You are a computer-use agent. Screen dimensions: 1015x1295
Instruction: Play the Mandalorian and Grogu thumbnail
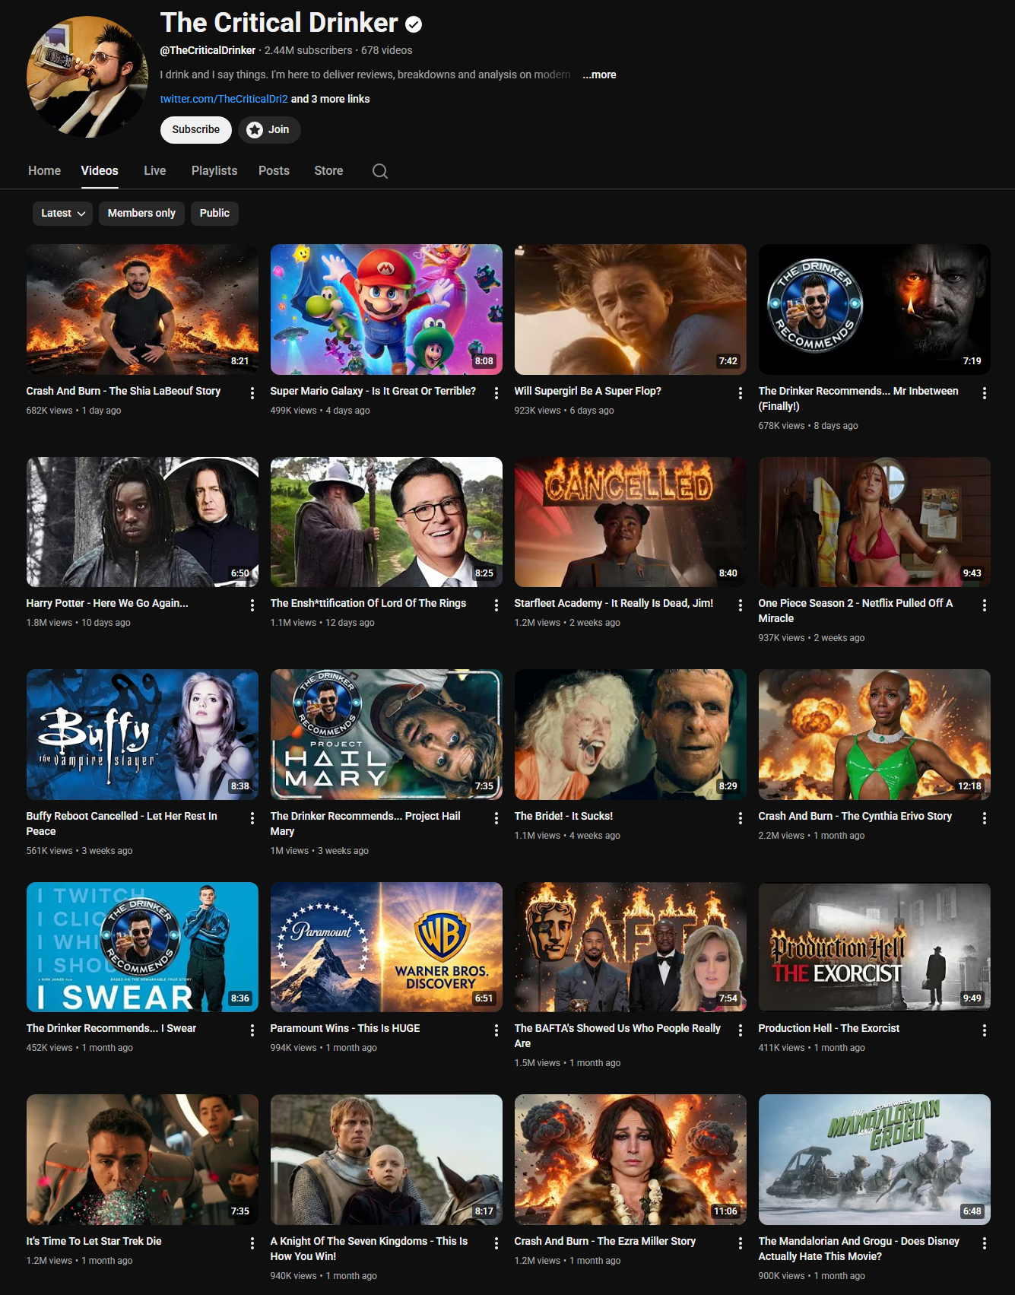point(874,1160)
